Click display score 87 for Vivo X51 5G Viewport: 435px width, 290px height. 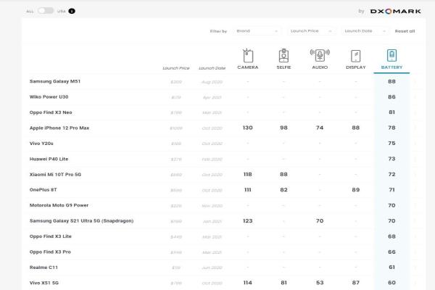click(x=356, y=283)
